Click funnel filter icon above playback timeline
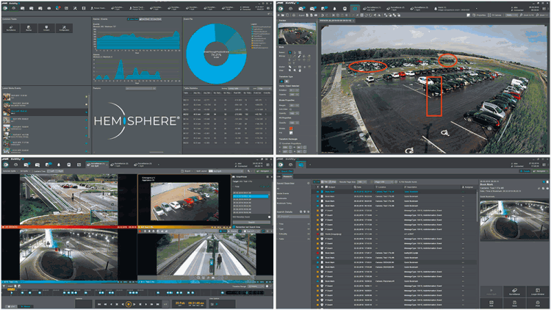 coord(4,286)
